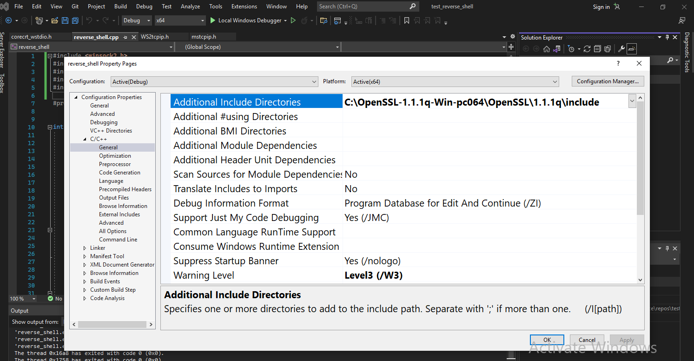Open the x64 solution platform dropdown
Image resolution: width=694 pixels, height=361 pixels.
180,20
